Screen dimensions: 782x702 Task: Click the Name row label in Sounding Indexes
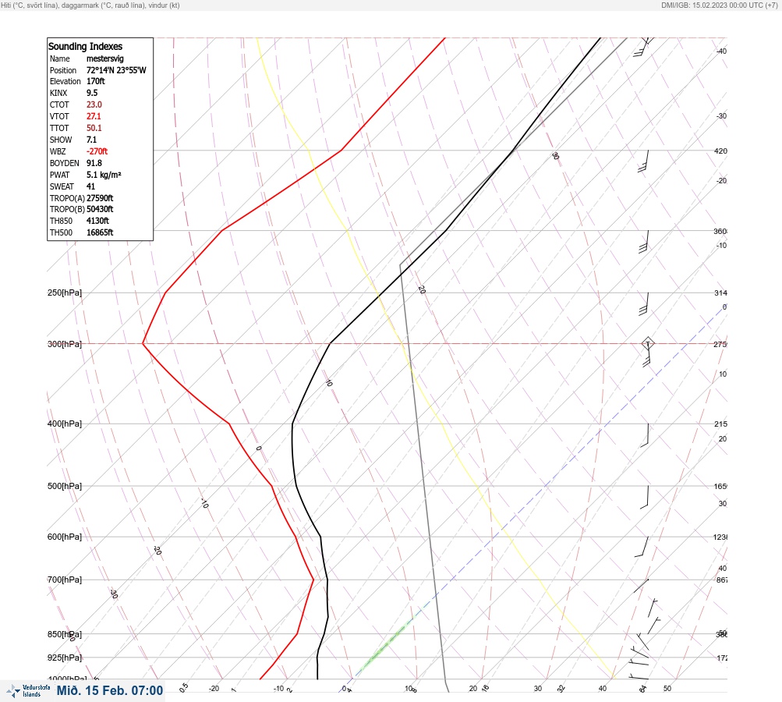59,58
